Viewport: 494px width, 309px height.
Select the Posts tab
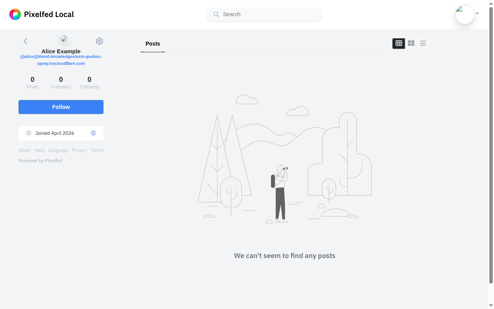click(x=152, y=44)
